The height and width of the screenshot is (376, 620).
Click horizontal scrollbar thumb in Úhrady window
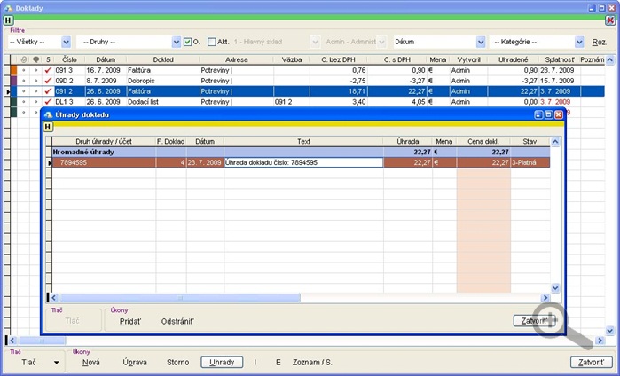tap(180, 298)
